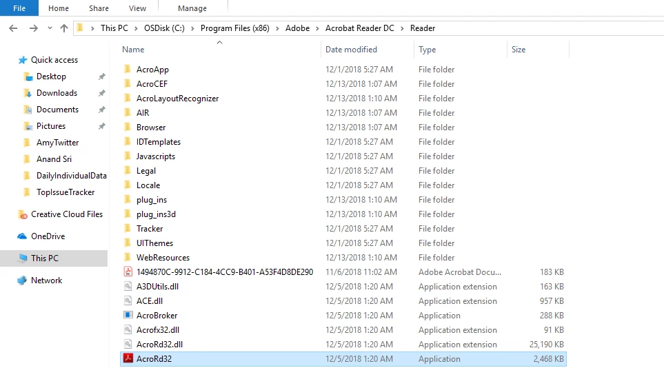Click the OneDrive cloud icon
664x368 pixels.
point(22,236)
